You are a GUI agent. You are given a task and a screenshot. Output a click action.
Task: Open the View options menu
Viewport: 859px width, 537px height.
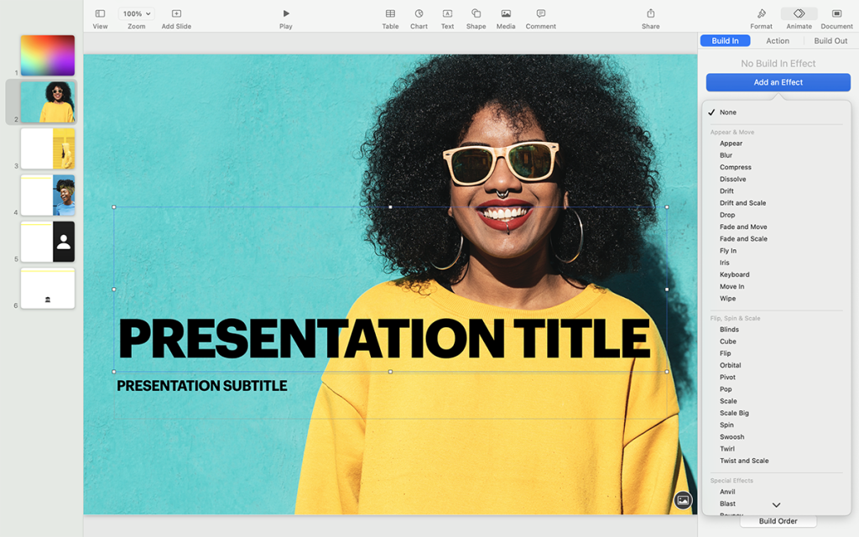point(100,17)
